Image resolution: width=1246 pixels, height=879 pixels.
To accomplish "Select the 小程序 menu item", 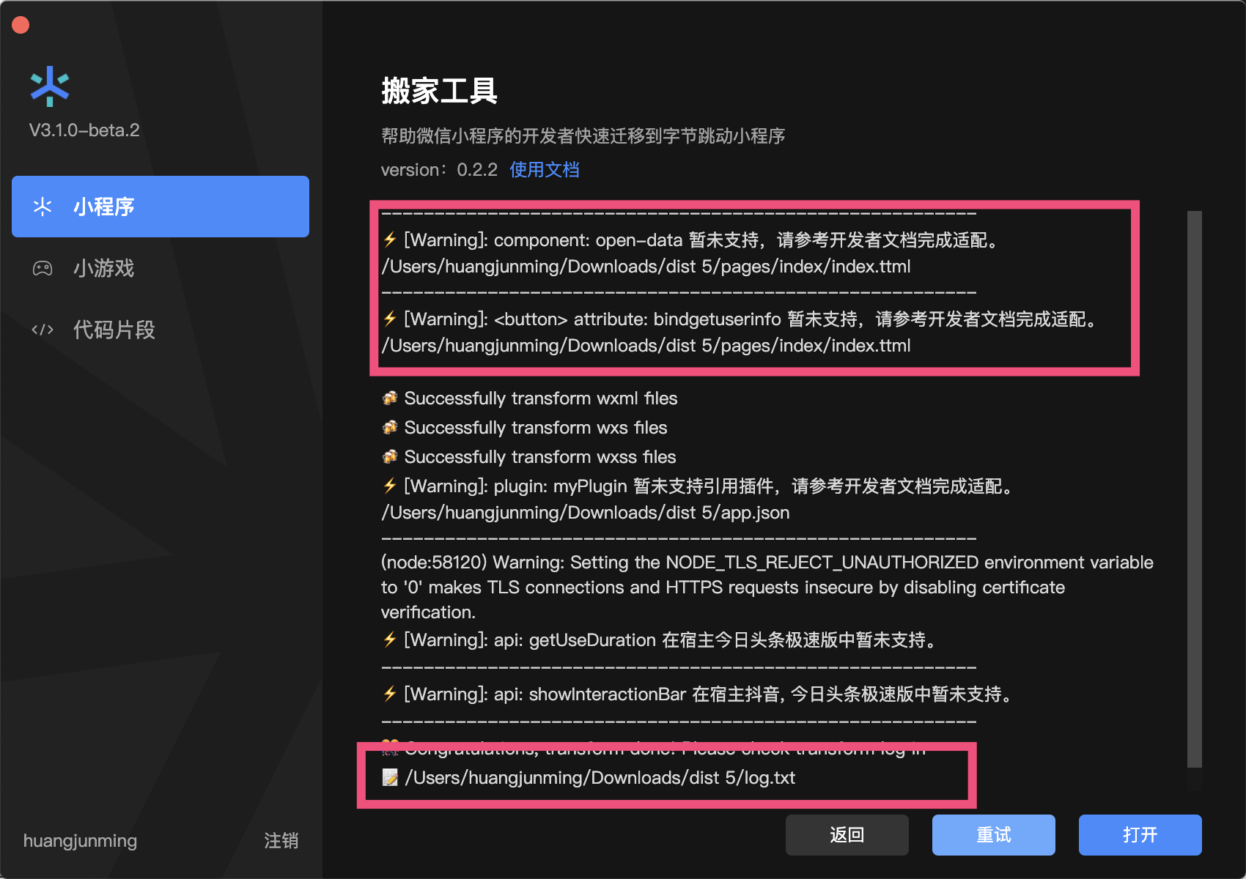I will pyautogui.click(x=161, y=207).
